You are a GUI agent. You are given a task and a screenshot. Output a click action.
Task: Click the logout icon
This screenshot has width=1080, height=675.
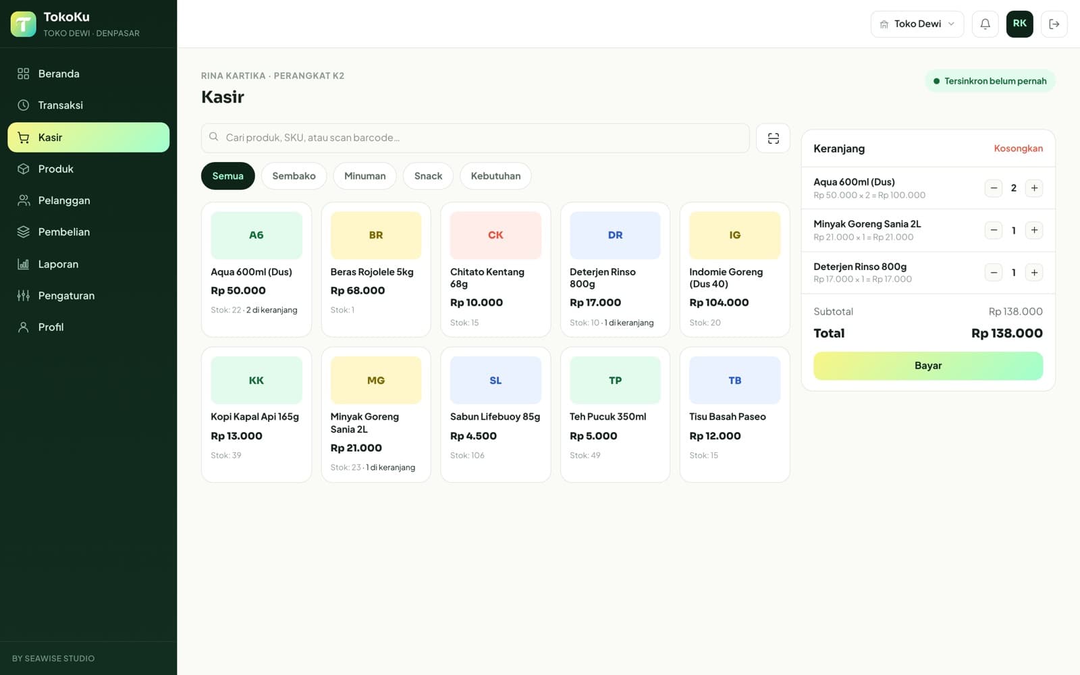(x=1054, y=24)
